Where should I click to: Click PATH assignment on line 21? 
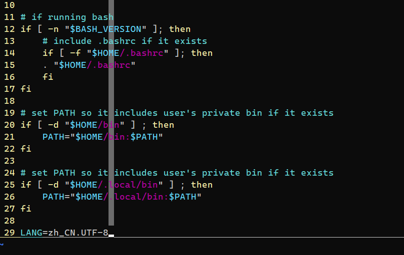(102, 137)
